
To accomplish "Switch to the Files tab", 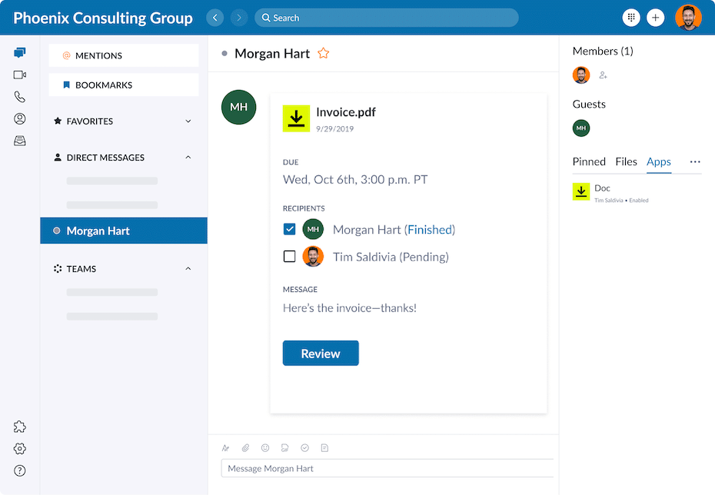I will click(x=626, y=161).
